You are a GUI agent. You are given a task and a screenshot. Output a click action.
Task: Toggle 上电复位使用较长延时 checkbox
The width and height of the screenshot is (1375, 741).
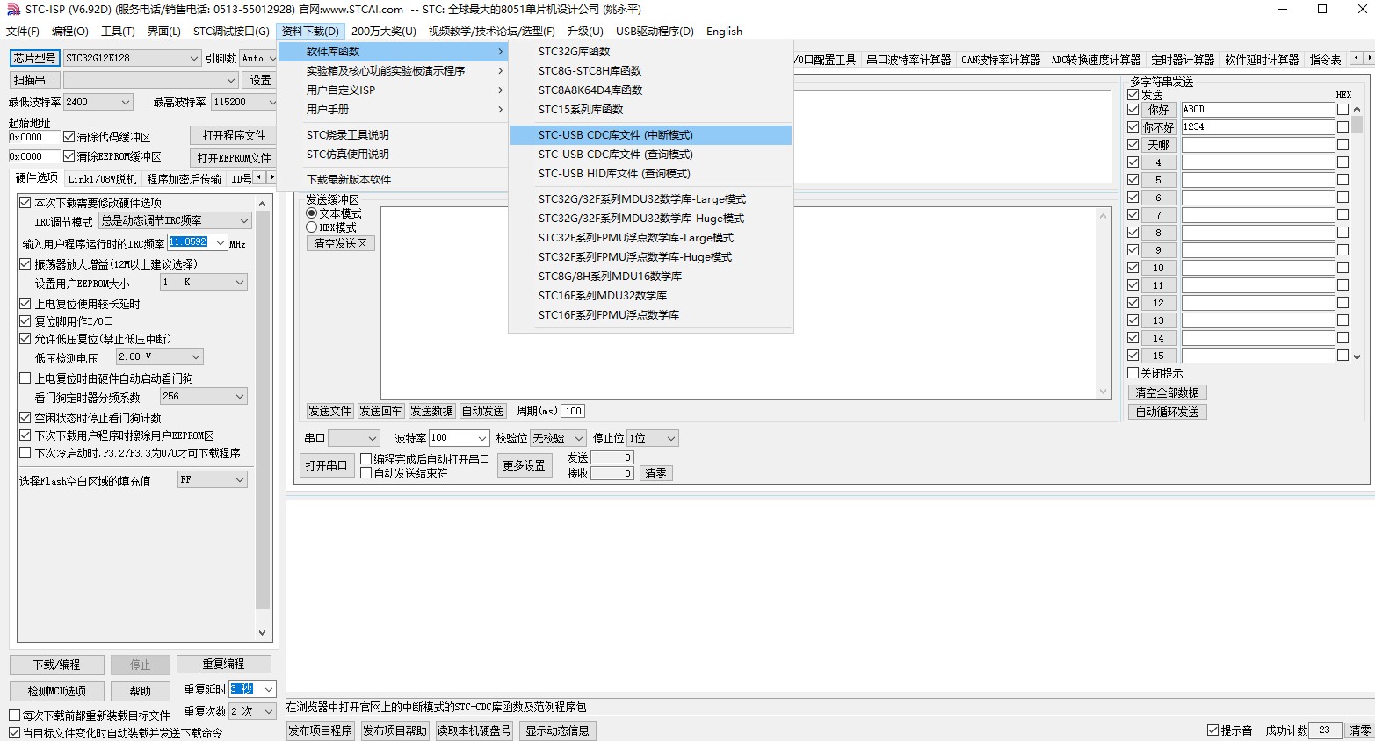pyautogui.click(x=25, y=303)
